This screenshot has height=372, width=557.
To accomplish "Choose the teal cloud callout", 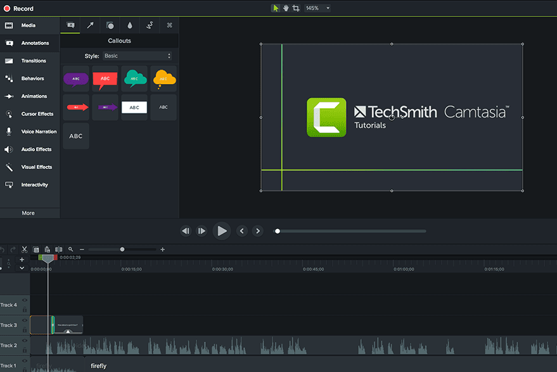I will pos(134,78).
